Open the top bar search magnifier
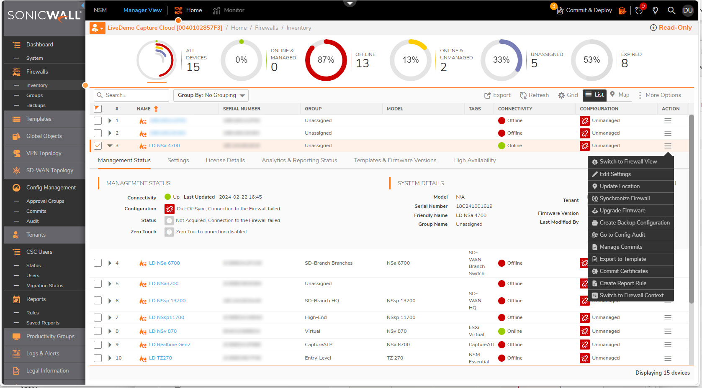This screenshot has height=388, width=702. [x=671, y=10]
